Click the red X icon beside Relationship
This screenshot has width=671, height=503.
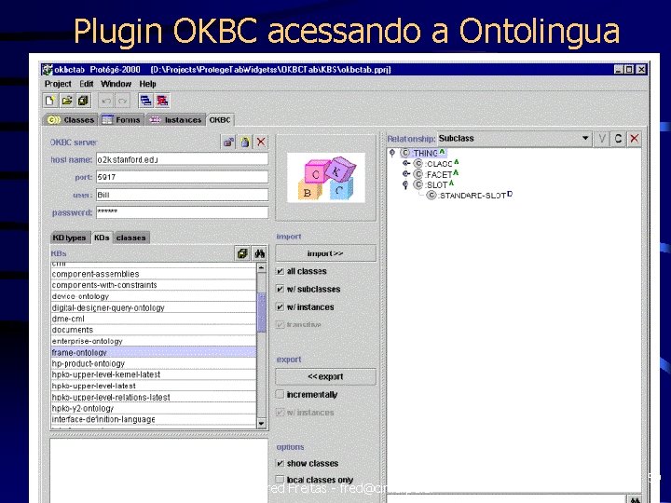tap(635, 139)
